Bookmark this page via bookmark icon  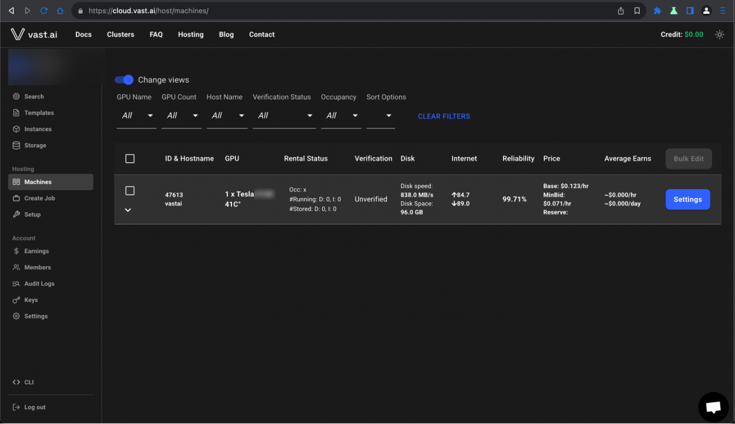[x=637, y=11]
